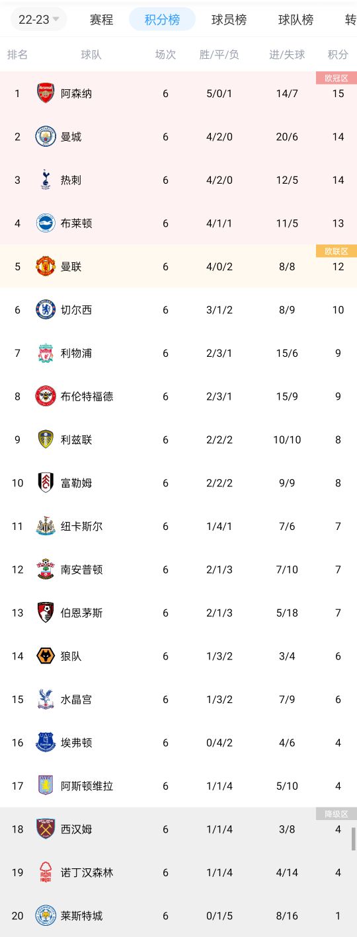This screenshot has width=357, height=937.
Task: Open the 布莱顿 team name link
Action: pos(77,223)
